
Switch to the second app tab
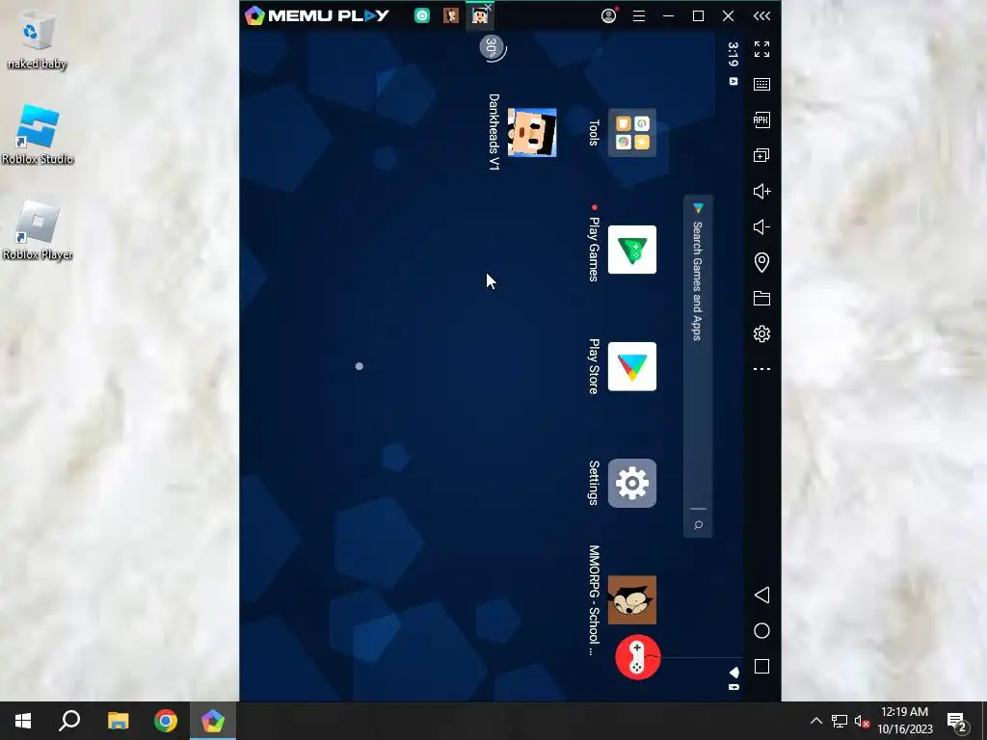[451, 15]
